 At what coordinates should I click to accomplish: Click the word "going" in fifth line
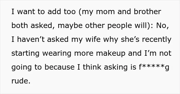pyautogui.click(x=21, y=67)
